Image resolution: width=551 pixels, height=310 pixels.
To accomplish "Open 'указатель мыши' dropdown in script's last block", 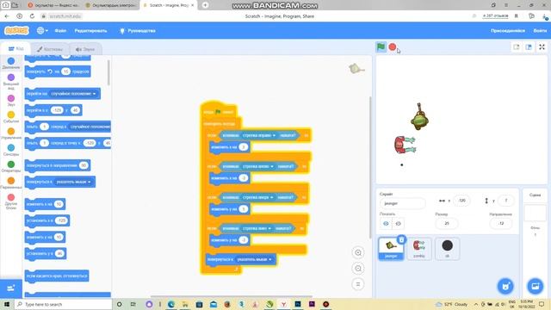I will tap(254, 259).
